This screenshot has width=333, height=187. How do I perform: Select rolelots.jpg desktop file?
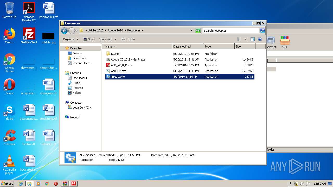coord(48,38)
